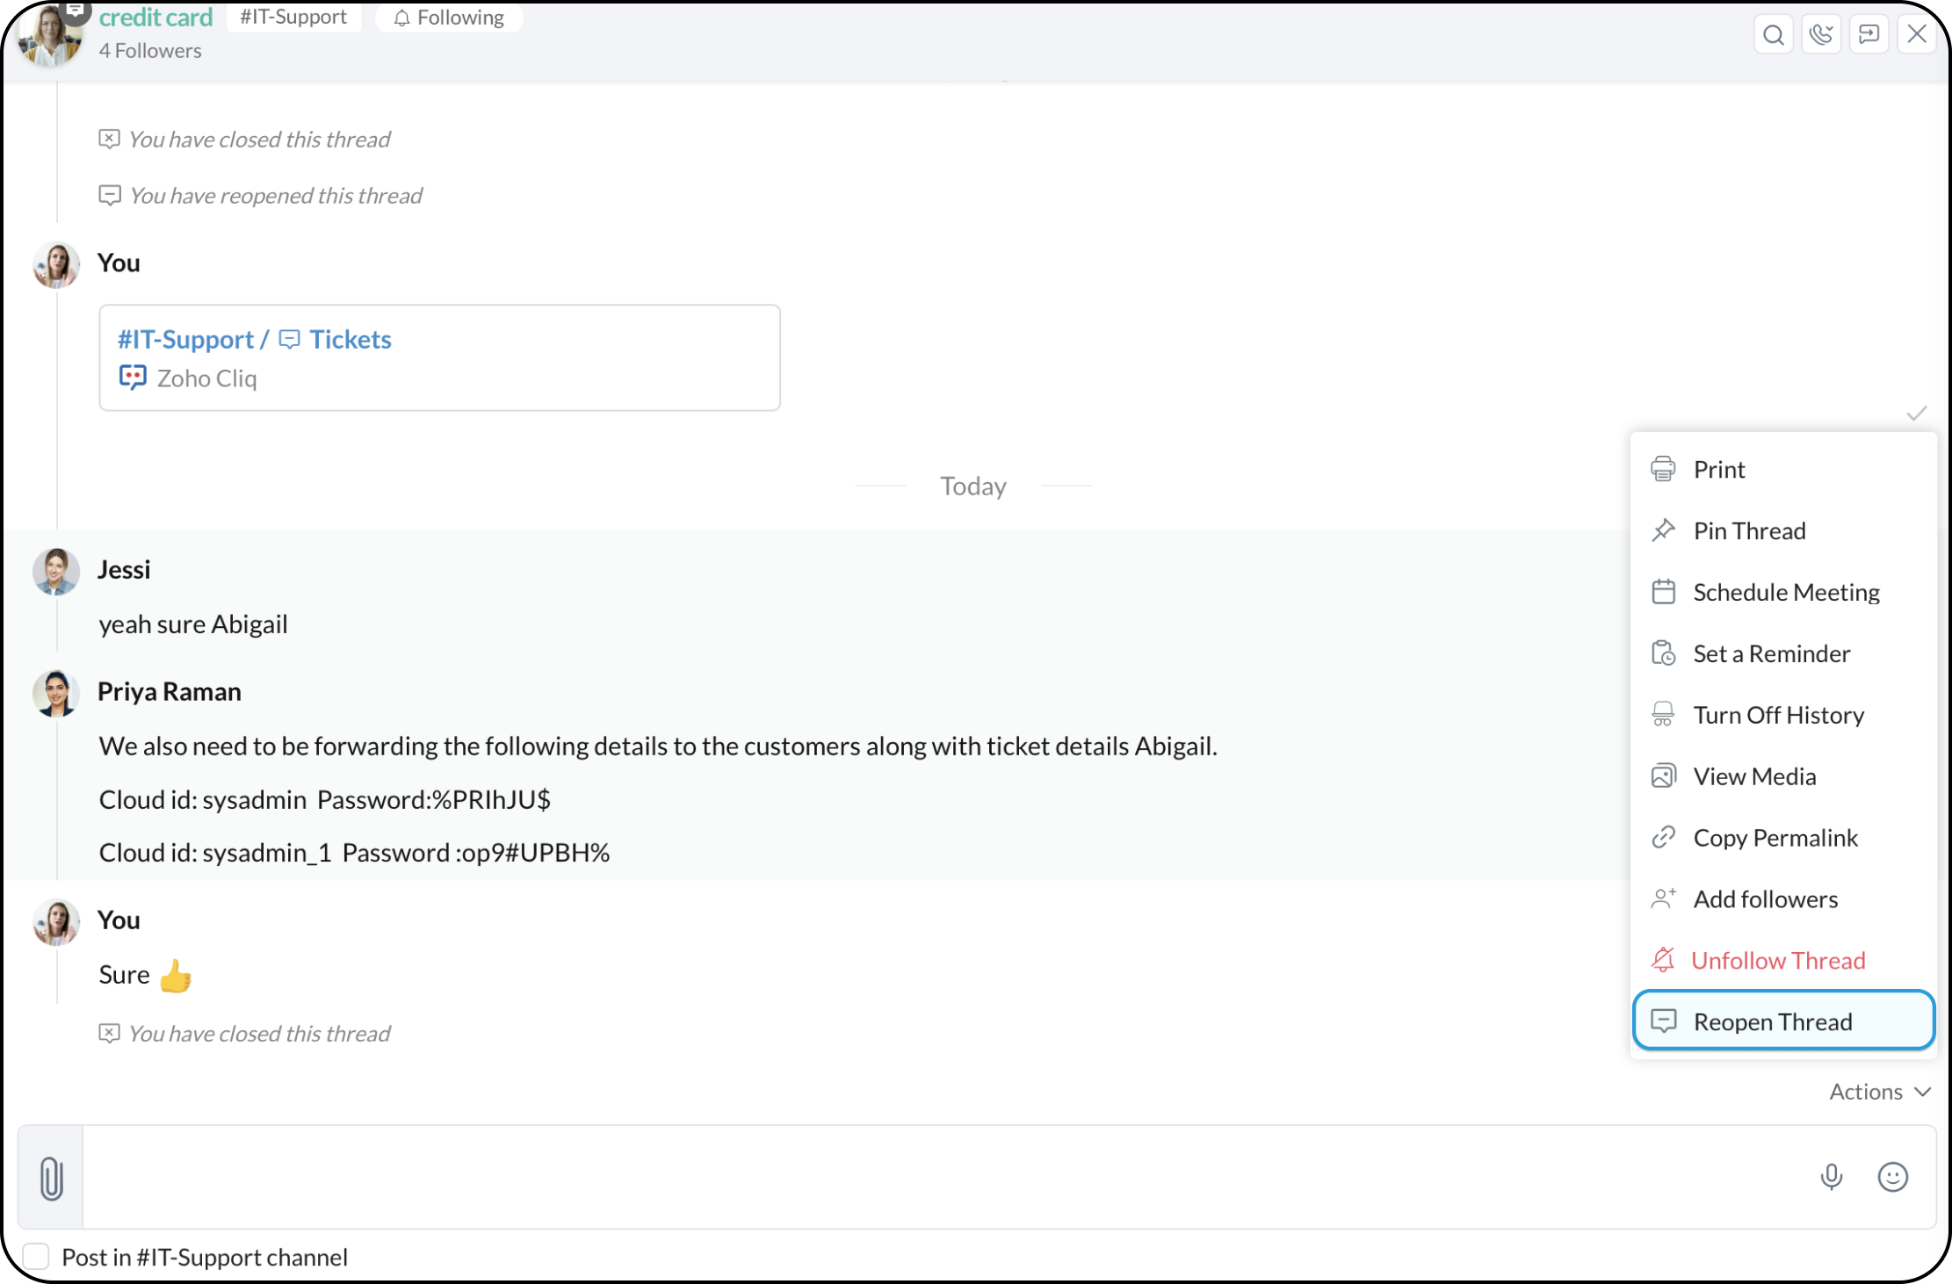Click the printer icon
1952x1284 pixels.
click(1663, 469)
